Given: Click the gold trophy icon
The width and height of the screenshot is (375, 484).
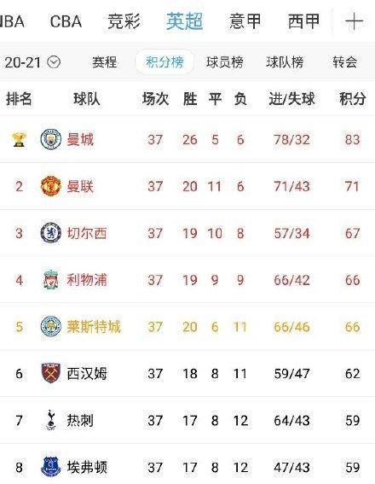Looking at the screenshot, I should tap(19, 139).
